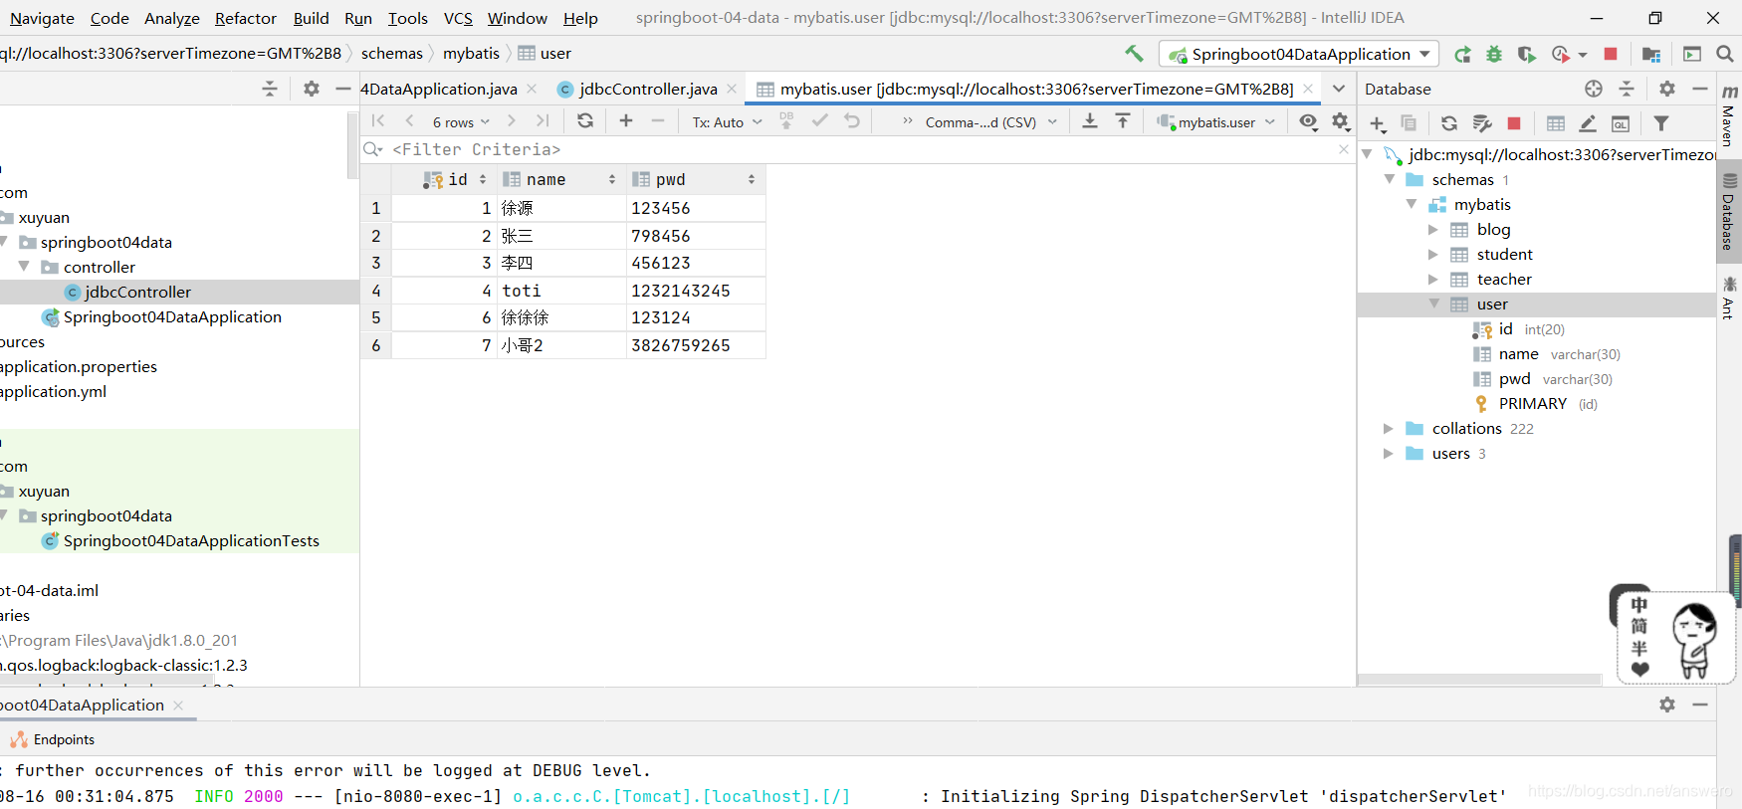1742x809 pixels.
Task: Expand the student table node
Action: 1433,254
